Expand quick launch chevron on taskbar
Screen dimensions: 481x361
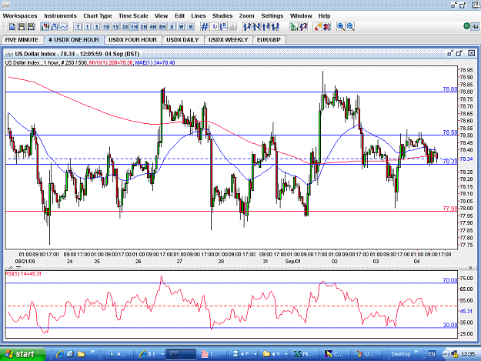(x=92, y=352)
